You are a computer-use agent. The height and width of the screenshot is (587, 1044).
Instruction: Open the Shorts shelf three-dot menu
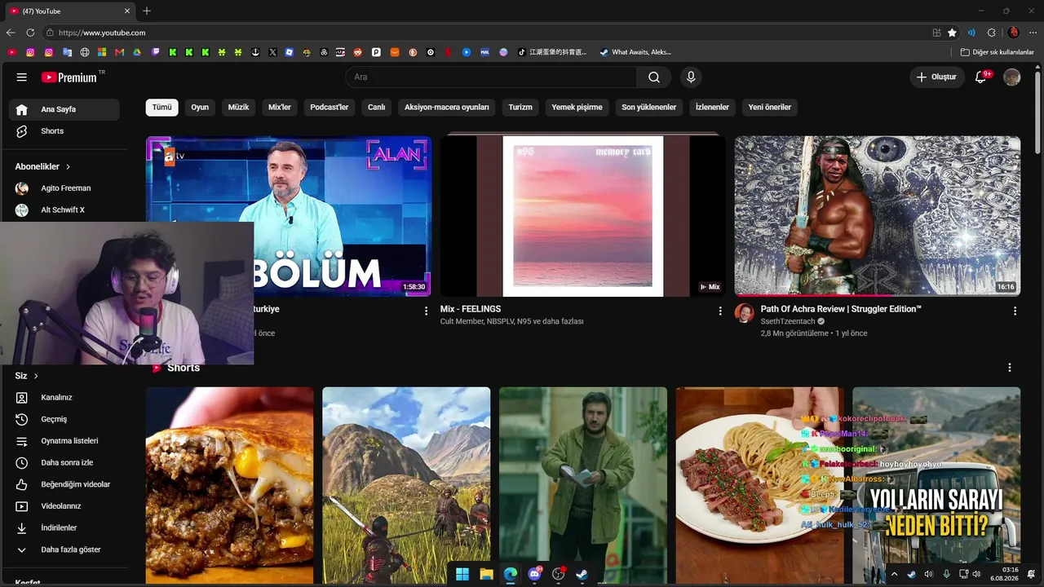[x=1010, y=368]
